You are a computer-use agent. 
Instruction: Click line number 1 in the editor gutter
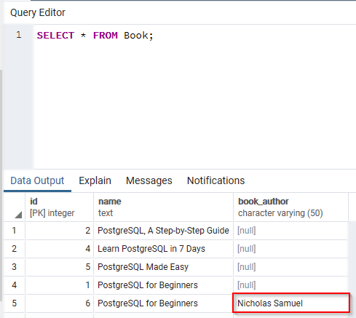19,35
